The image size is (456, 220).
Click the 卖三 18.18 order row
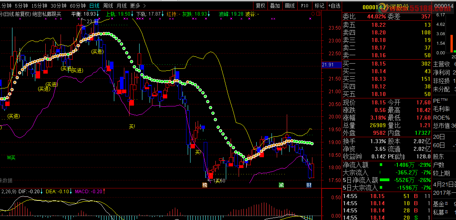coord(387,40)
